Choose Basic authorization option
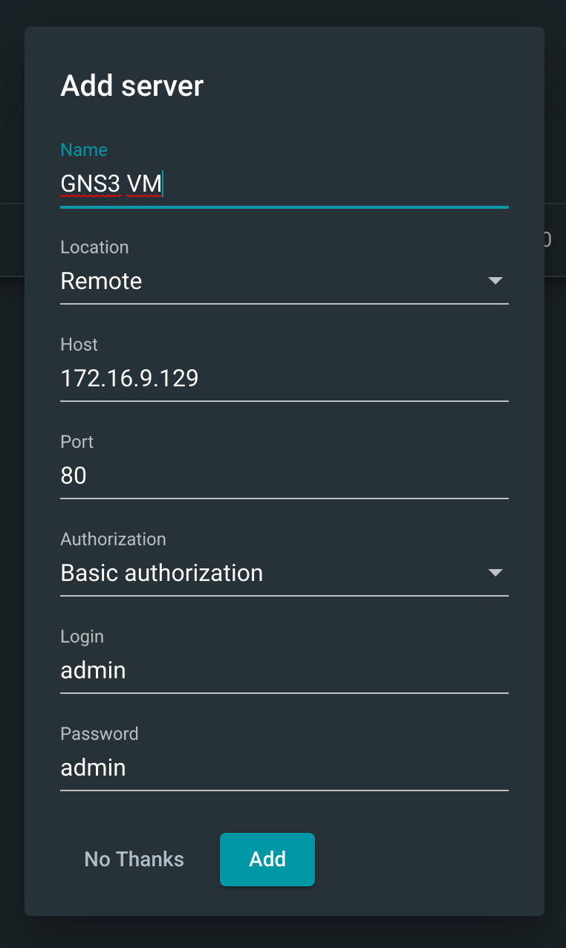566x948 pixels. [162, 573]
